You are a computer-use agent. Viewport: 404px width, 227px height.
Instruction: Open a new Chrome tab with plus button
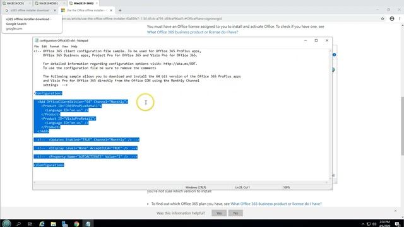coord(120,11)
